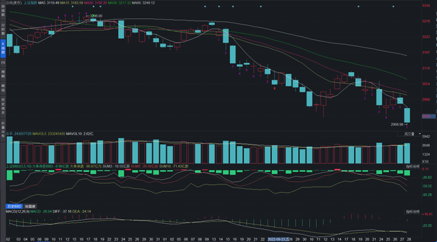Screen dimensions: 437x242
Task: Select the 历史BBD tab
Action: [14, 206]
